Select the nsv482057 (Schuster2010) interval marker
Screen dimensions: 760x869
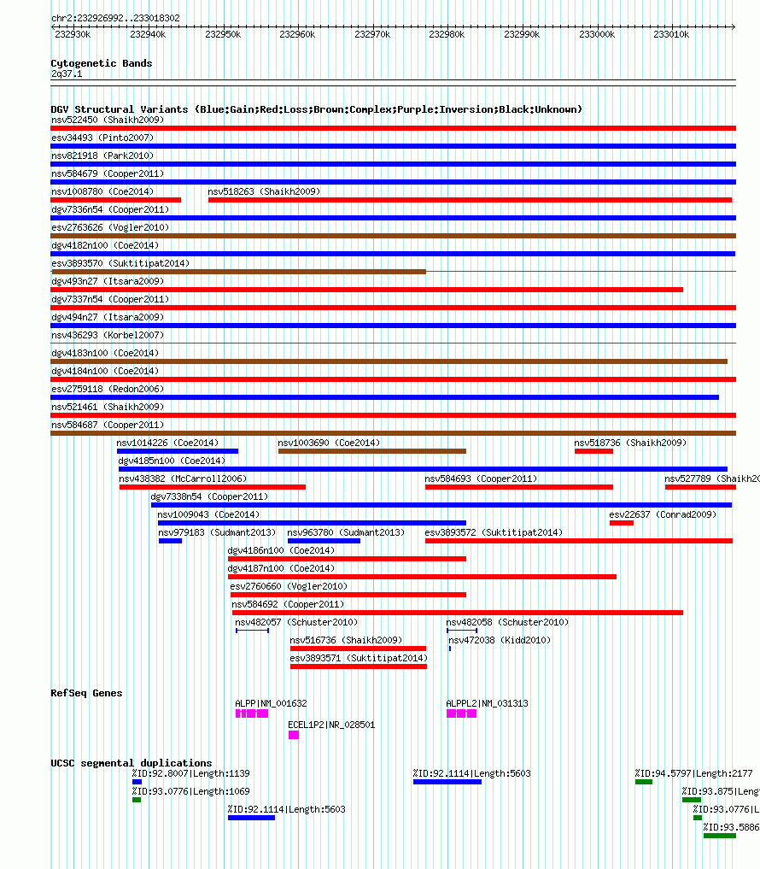click(253, 631)
